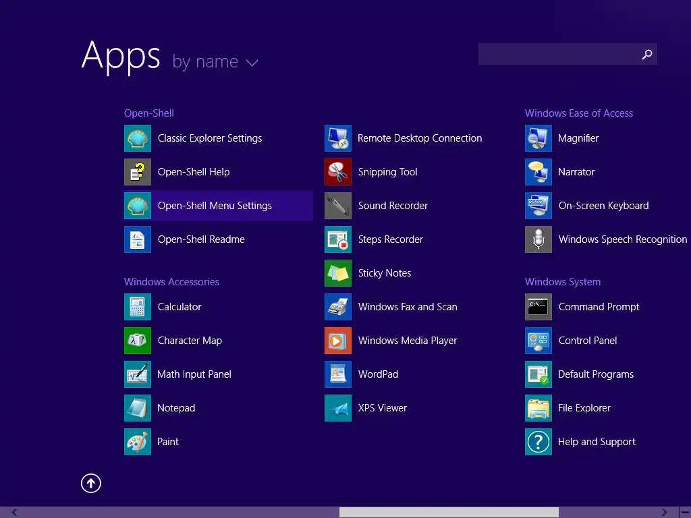The width and height of the screenshot is (691, 518).
Task: Click the "Windows Media Player" label
Action: [x=408, y=341]
